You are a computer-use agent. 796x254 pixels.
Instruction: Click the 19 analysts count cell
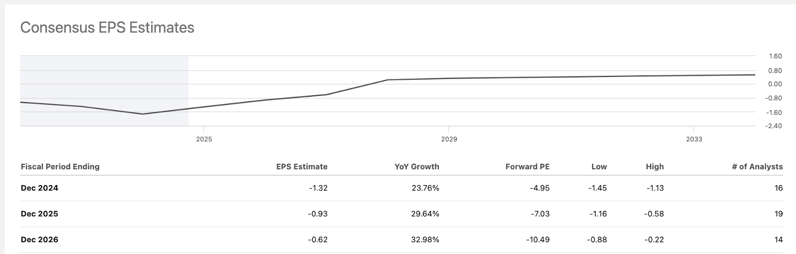(779, 214)
